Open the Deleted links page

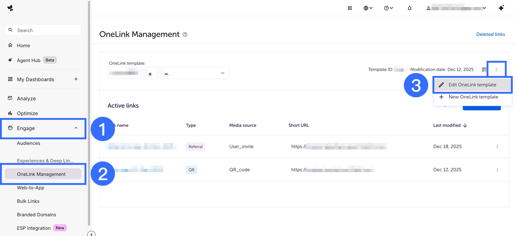click(x=490, y=34)
